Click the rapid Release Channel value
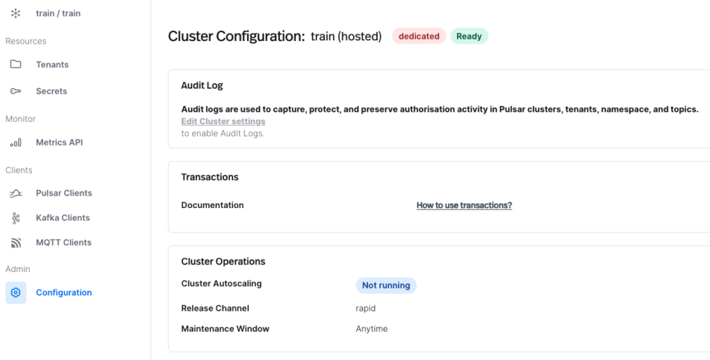This screenshot has height=360, width=710. (365, 308)
